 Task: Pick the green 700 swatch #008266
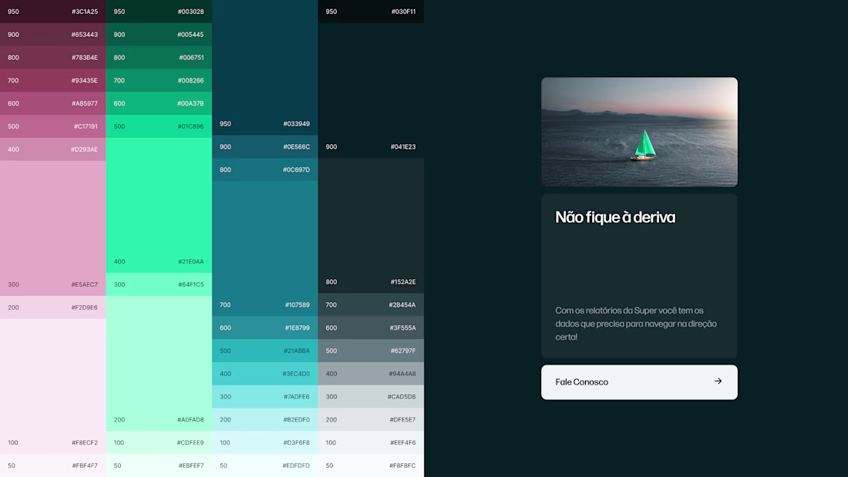(x=159, y=81)
